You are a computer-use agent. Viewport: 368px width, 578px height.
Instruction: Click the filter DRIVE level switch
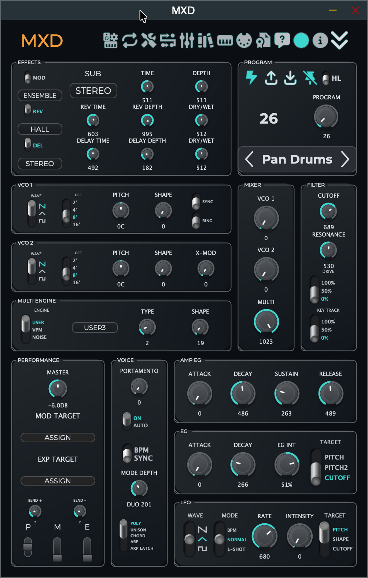click(314, 290)
